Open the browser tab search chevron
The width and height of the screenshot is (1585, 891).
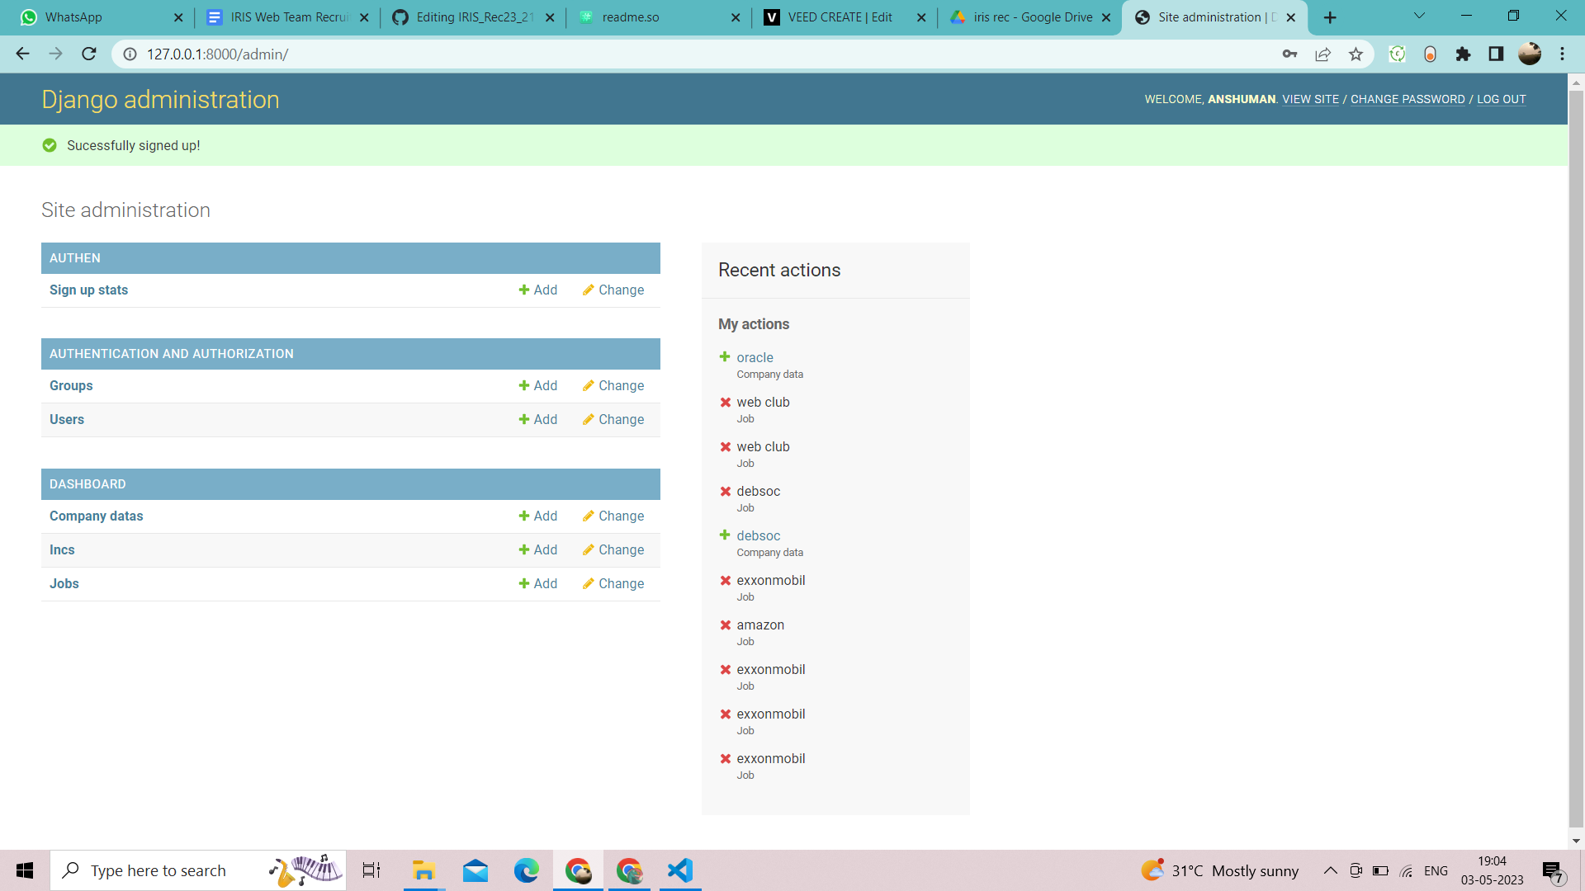click(x=1418, y=16)
